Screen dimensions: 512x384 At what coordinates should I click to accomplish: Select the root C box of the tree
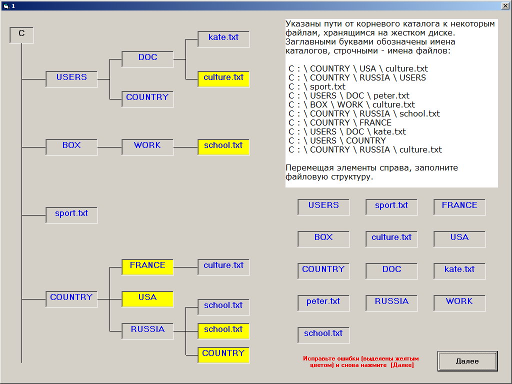tap(21, 35)
